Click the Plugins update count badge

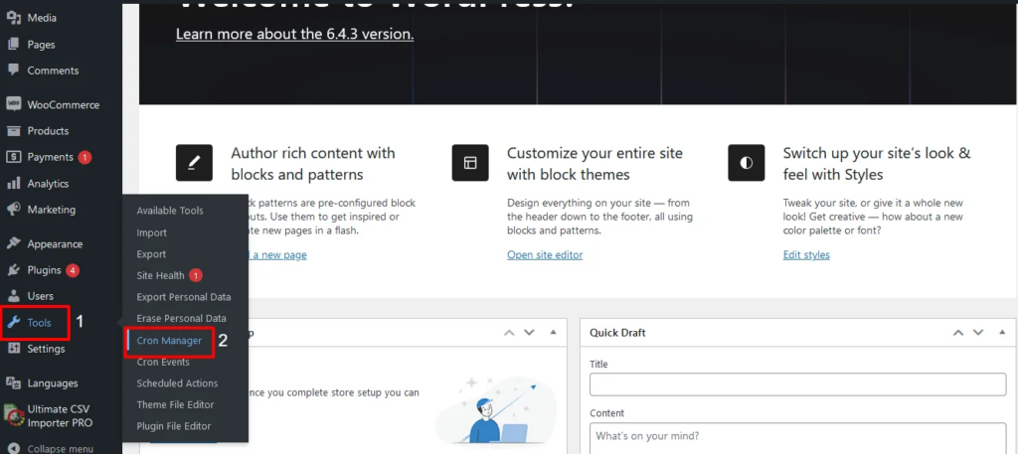73,270
